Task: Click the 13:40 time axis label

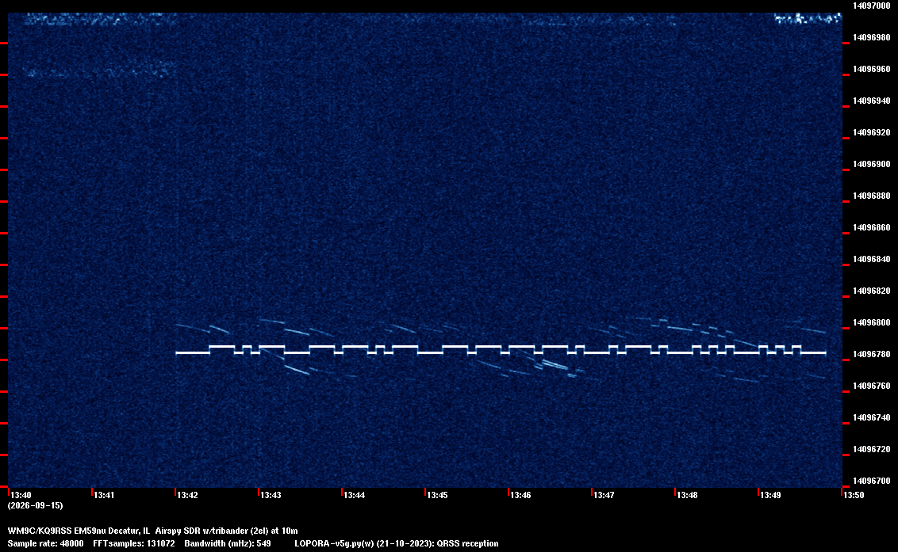Action: point(21,495)
